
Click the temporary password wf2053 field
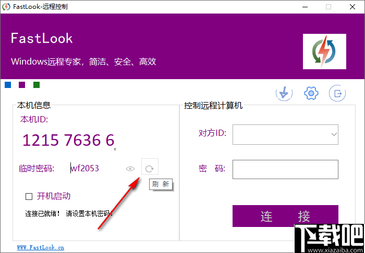tap(85, 168)
